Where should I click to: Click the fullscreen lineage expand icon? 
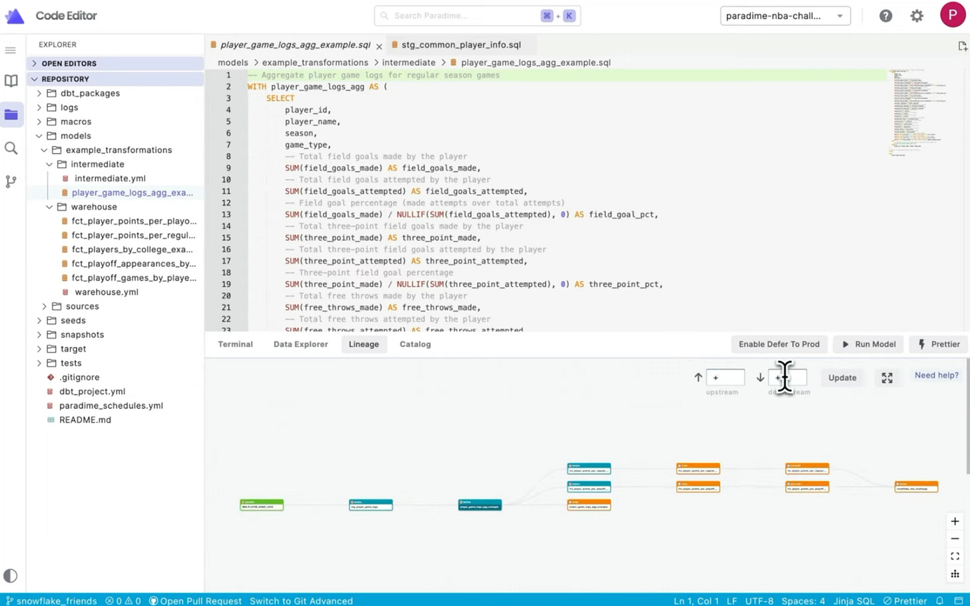tap(887, 378)
